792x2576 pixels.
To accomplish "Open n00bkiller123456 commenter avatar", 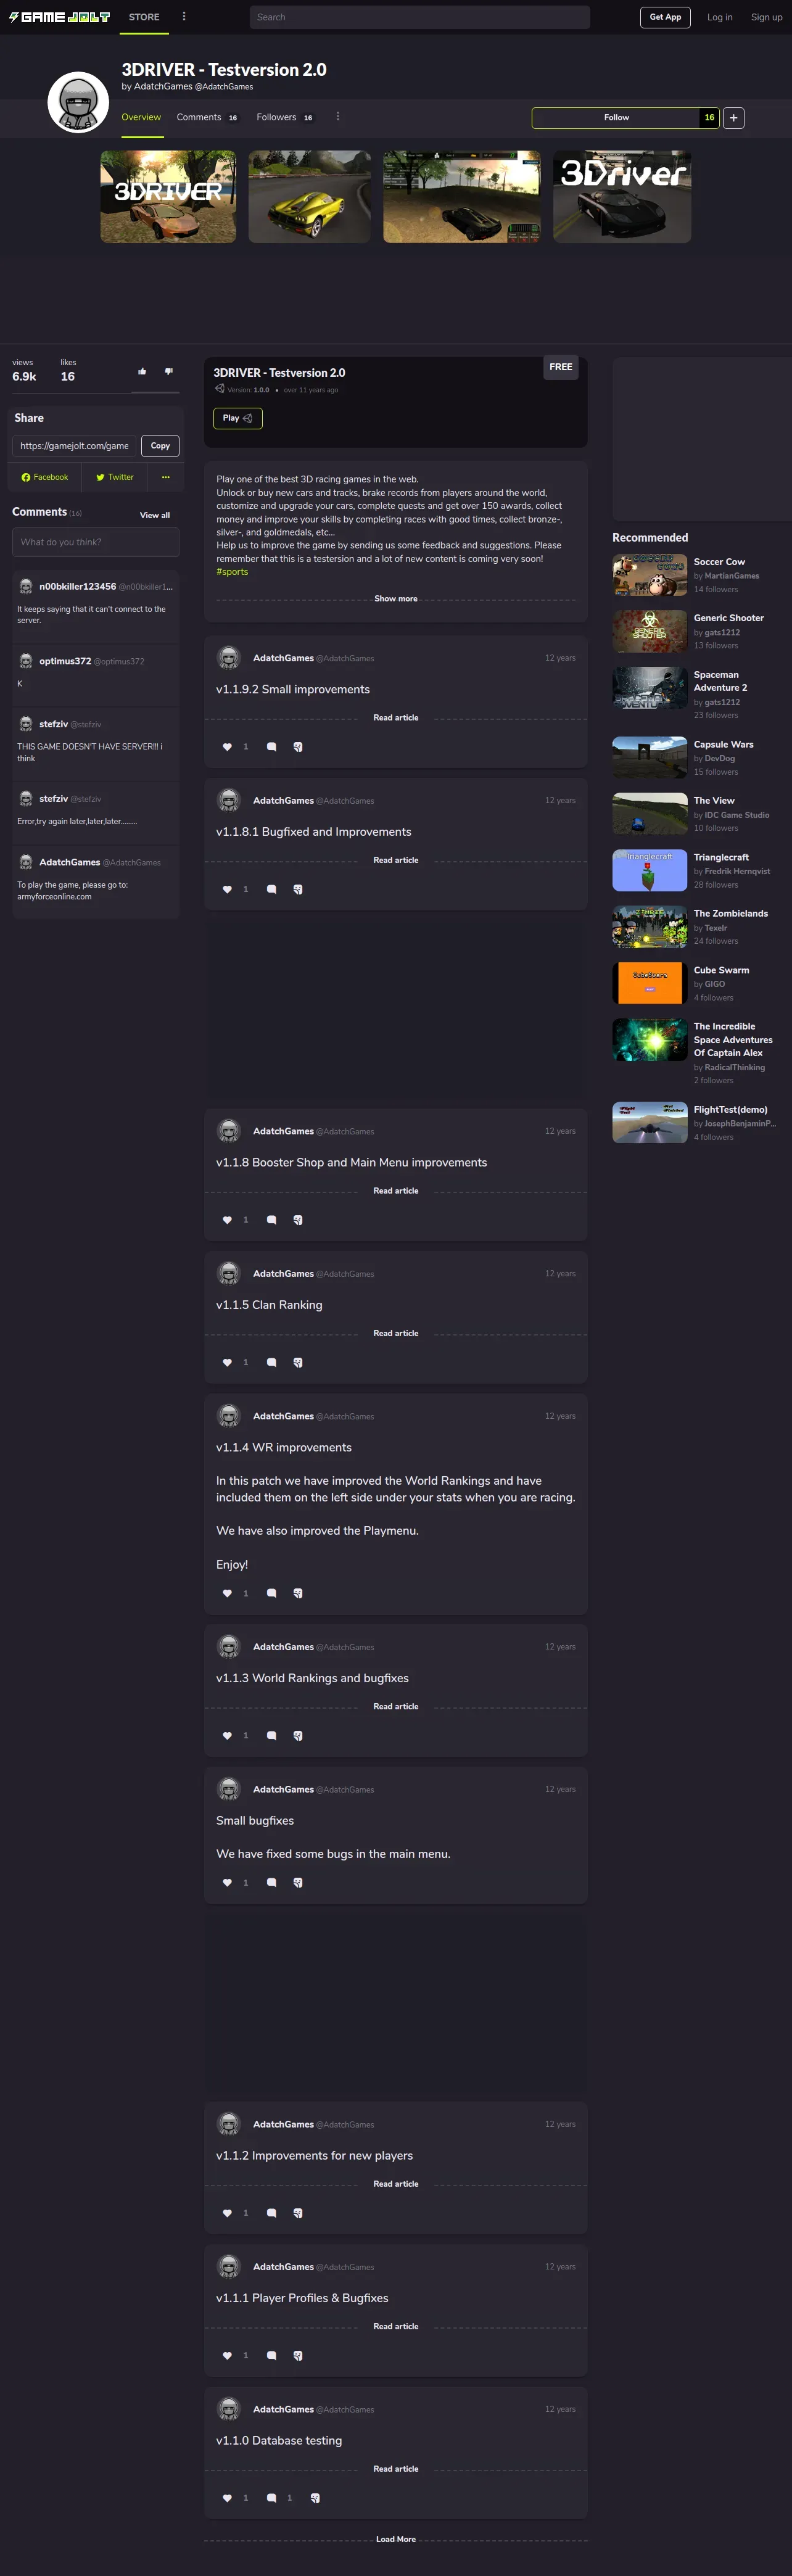I will click(26, 587).
